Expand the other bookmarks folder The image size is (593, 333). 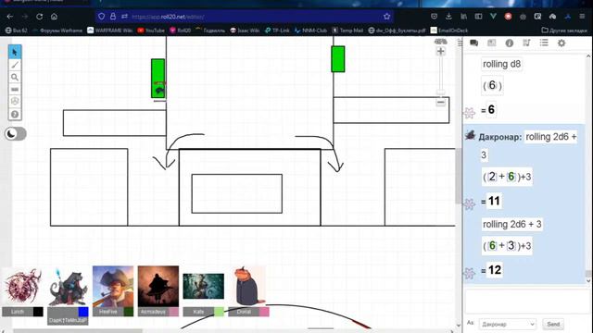(564, 31)
